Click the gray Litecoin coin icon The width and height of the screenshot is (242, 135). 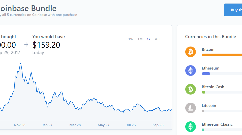click(191, 108)
